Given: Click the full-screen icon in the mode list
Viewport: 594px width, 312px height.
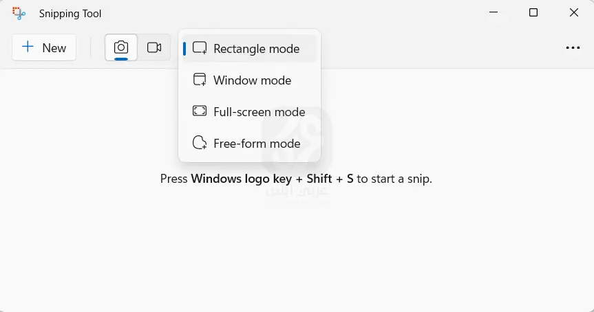Looking at the screenshot, I should pyautogui.click(x=200, y=111).
